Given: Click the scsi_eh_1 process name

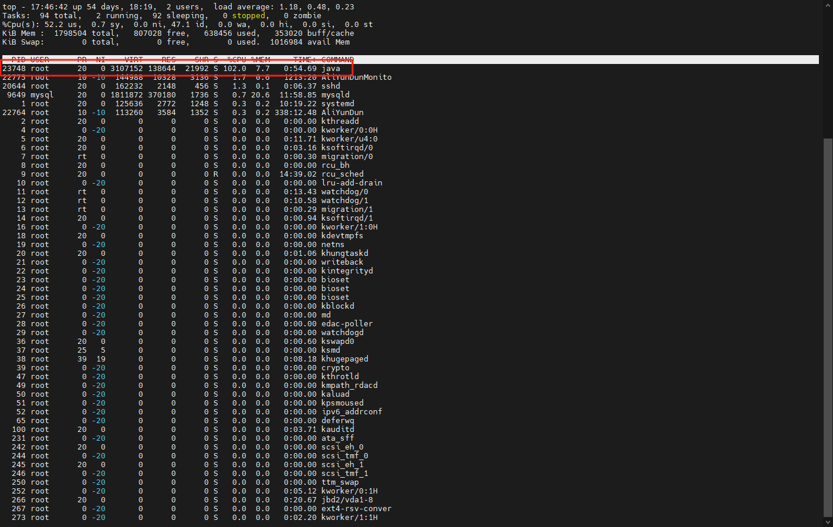Looking at the screenshot, I should [x=343, y=465].
